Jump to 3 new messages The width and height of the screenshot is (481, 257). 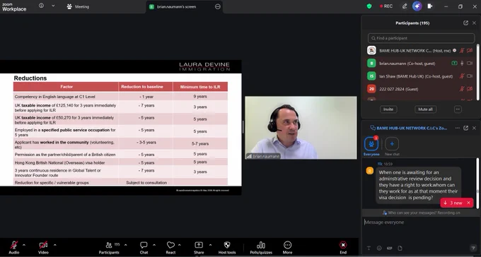click(453, 203)
